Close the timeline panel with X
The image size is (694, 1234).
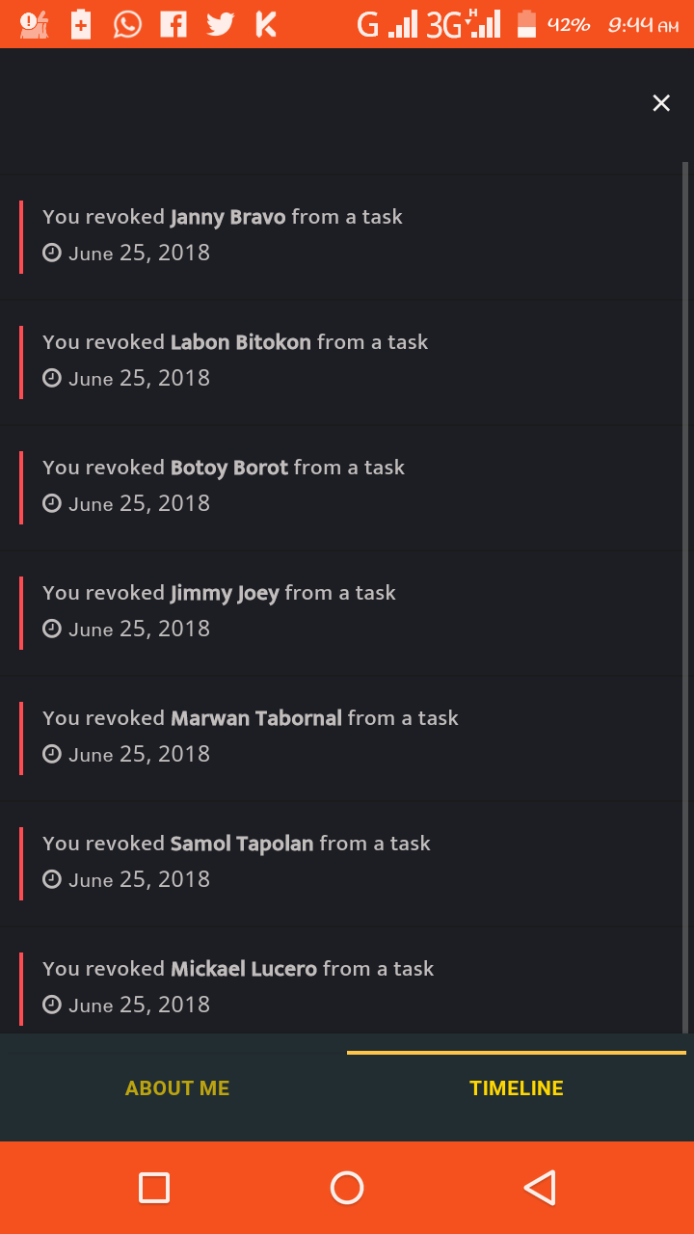[661, 103]
